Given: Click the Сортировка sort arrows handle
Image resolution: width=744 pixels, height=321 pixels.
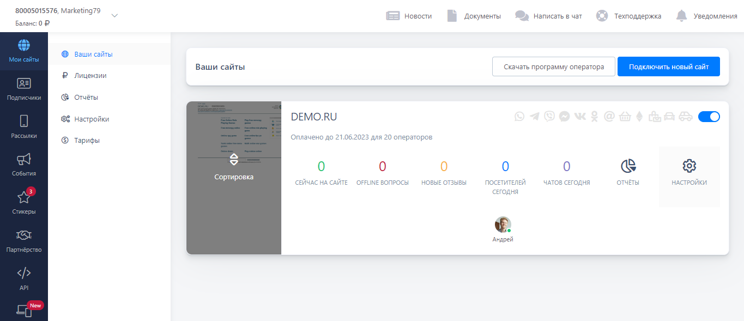Looking at the screenshot, I should (x=234, y=159).
